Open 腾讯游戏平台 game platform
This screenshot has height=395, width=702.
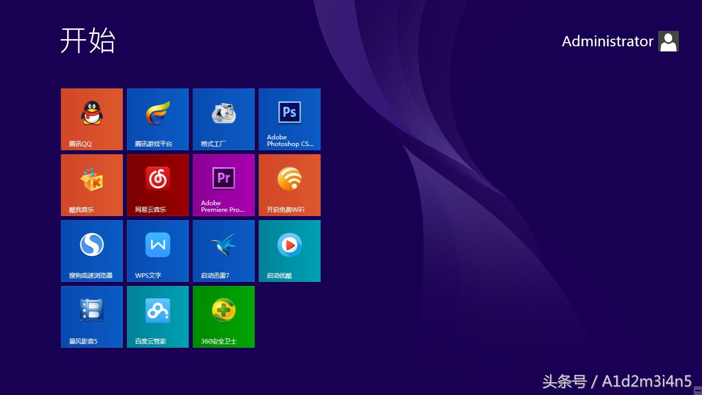(x=158, y=119)
